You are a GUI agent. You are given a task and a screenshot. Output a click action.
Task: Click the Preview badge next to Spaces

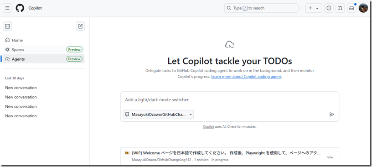[74, 50]
